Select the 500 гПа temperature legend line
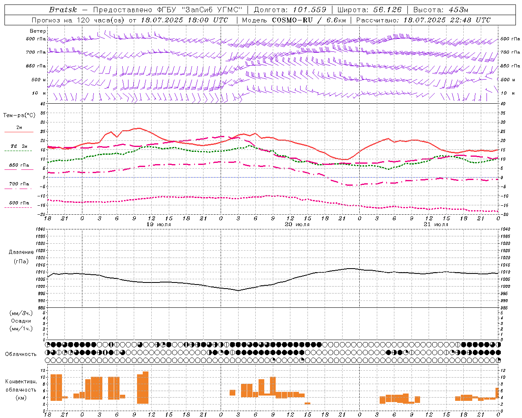Screen dimensions: 522x418 tap(19, 208)
